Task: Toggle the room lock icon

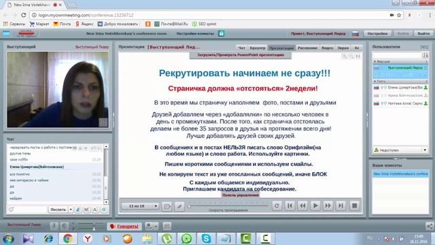Action: 221,33
